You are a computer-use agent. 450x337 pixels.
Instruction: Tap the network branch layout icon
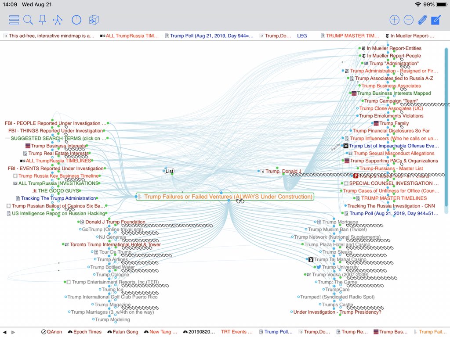click(58, 20)
